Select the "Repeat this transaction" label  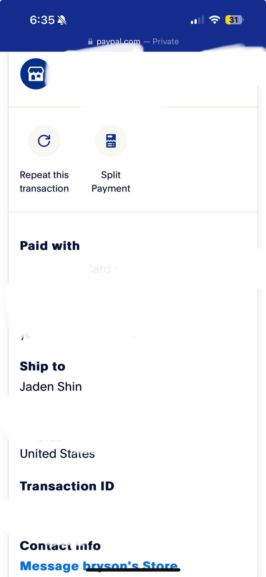pyautogui.click(x=44, y=182)
